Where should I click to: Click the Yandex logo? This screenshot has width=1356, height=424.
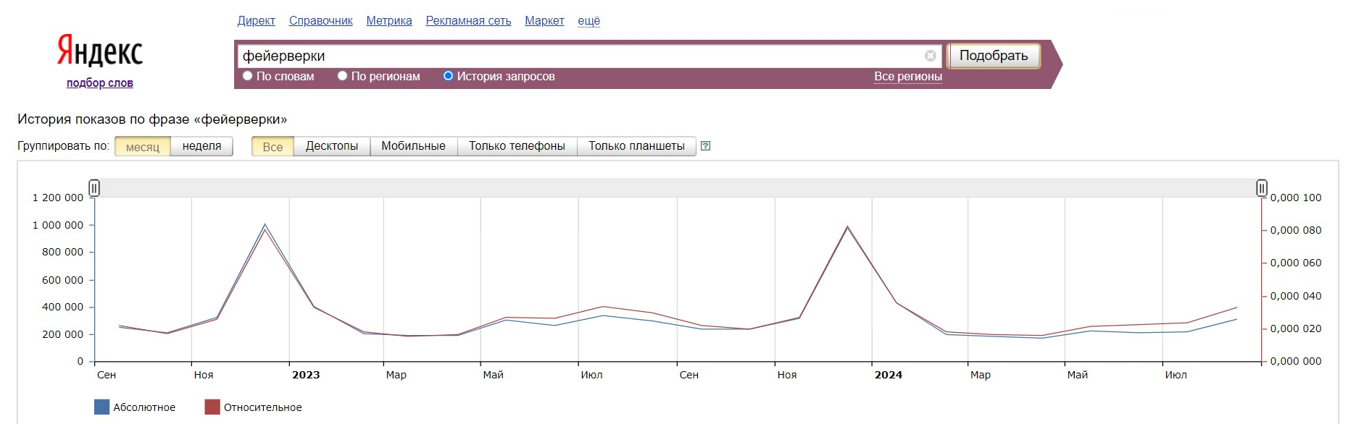click(100, 51)
